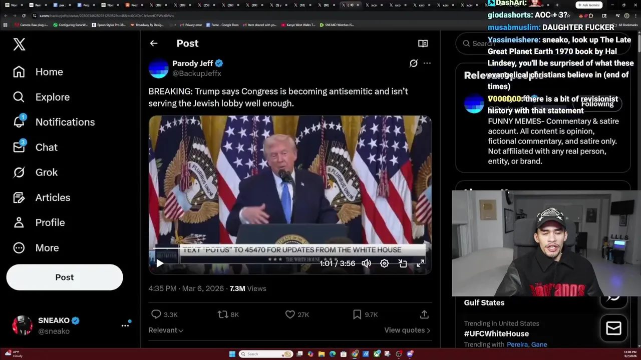The height and width of the screenshot is (360, 641).
Task: Seek along the video progress bar
Action: point(290,247)
